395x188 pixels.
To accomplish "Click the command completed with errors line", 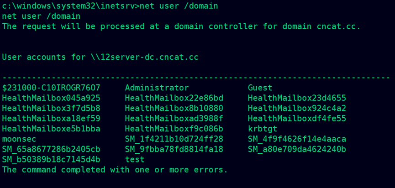I will 115,170.
